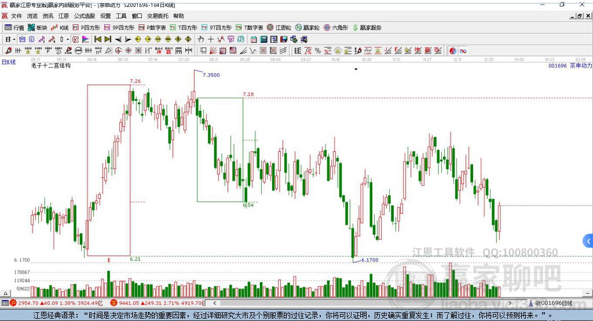Open the 文件 menu
The height and width of the screenshot is (321, 593).
(17, 16)
